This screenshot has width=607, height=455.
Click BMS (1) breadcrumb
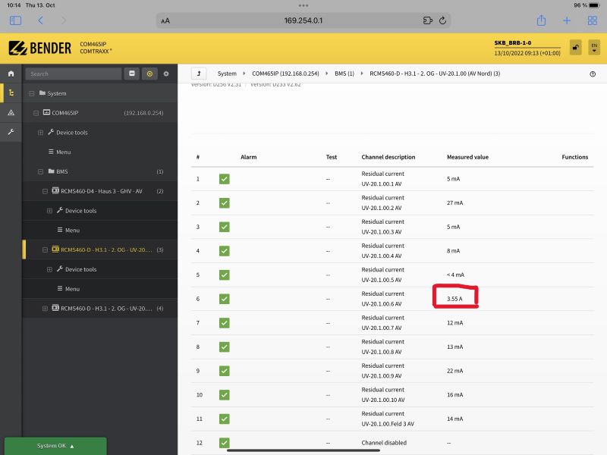344,74
